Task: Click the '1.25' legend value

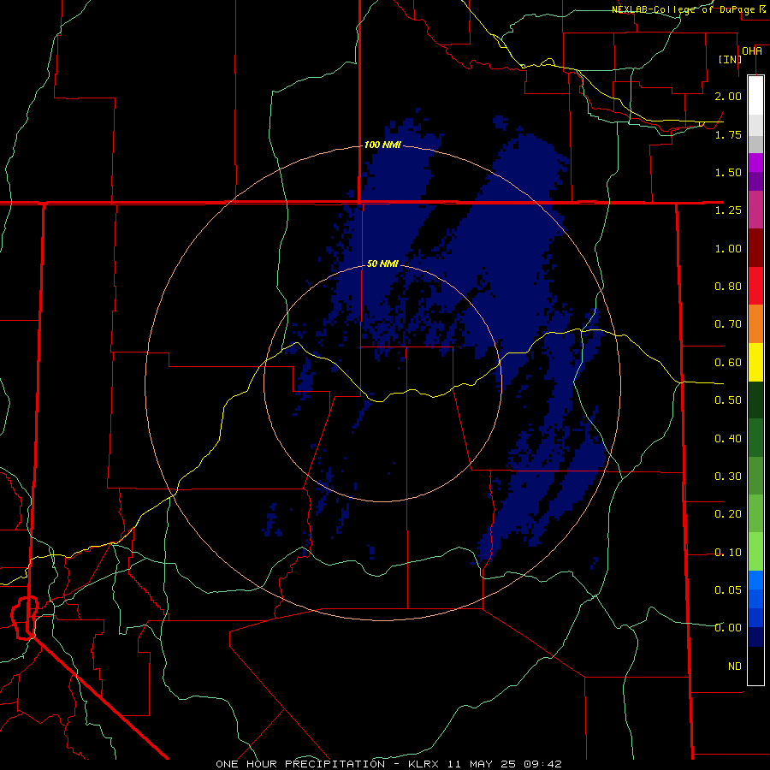Action: coord(728,210)
